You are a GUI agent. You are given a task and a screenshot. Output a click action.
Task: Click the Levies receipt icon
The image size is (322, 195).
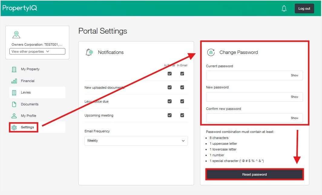tap(14, 93)
